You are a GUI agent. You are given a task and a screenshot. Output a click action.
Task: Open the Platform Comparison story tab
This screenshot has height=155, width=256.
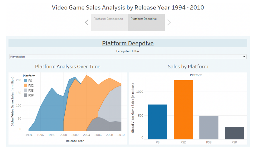click(x=109, y=22)
